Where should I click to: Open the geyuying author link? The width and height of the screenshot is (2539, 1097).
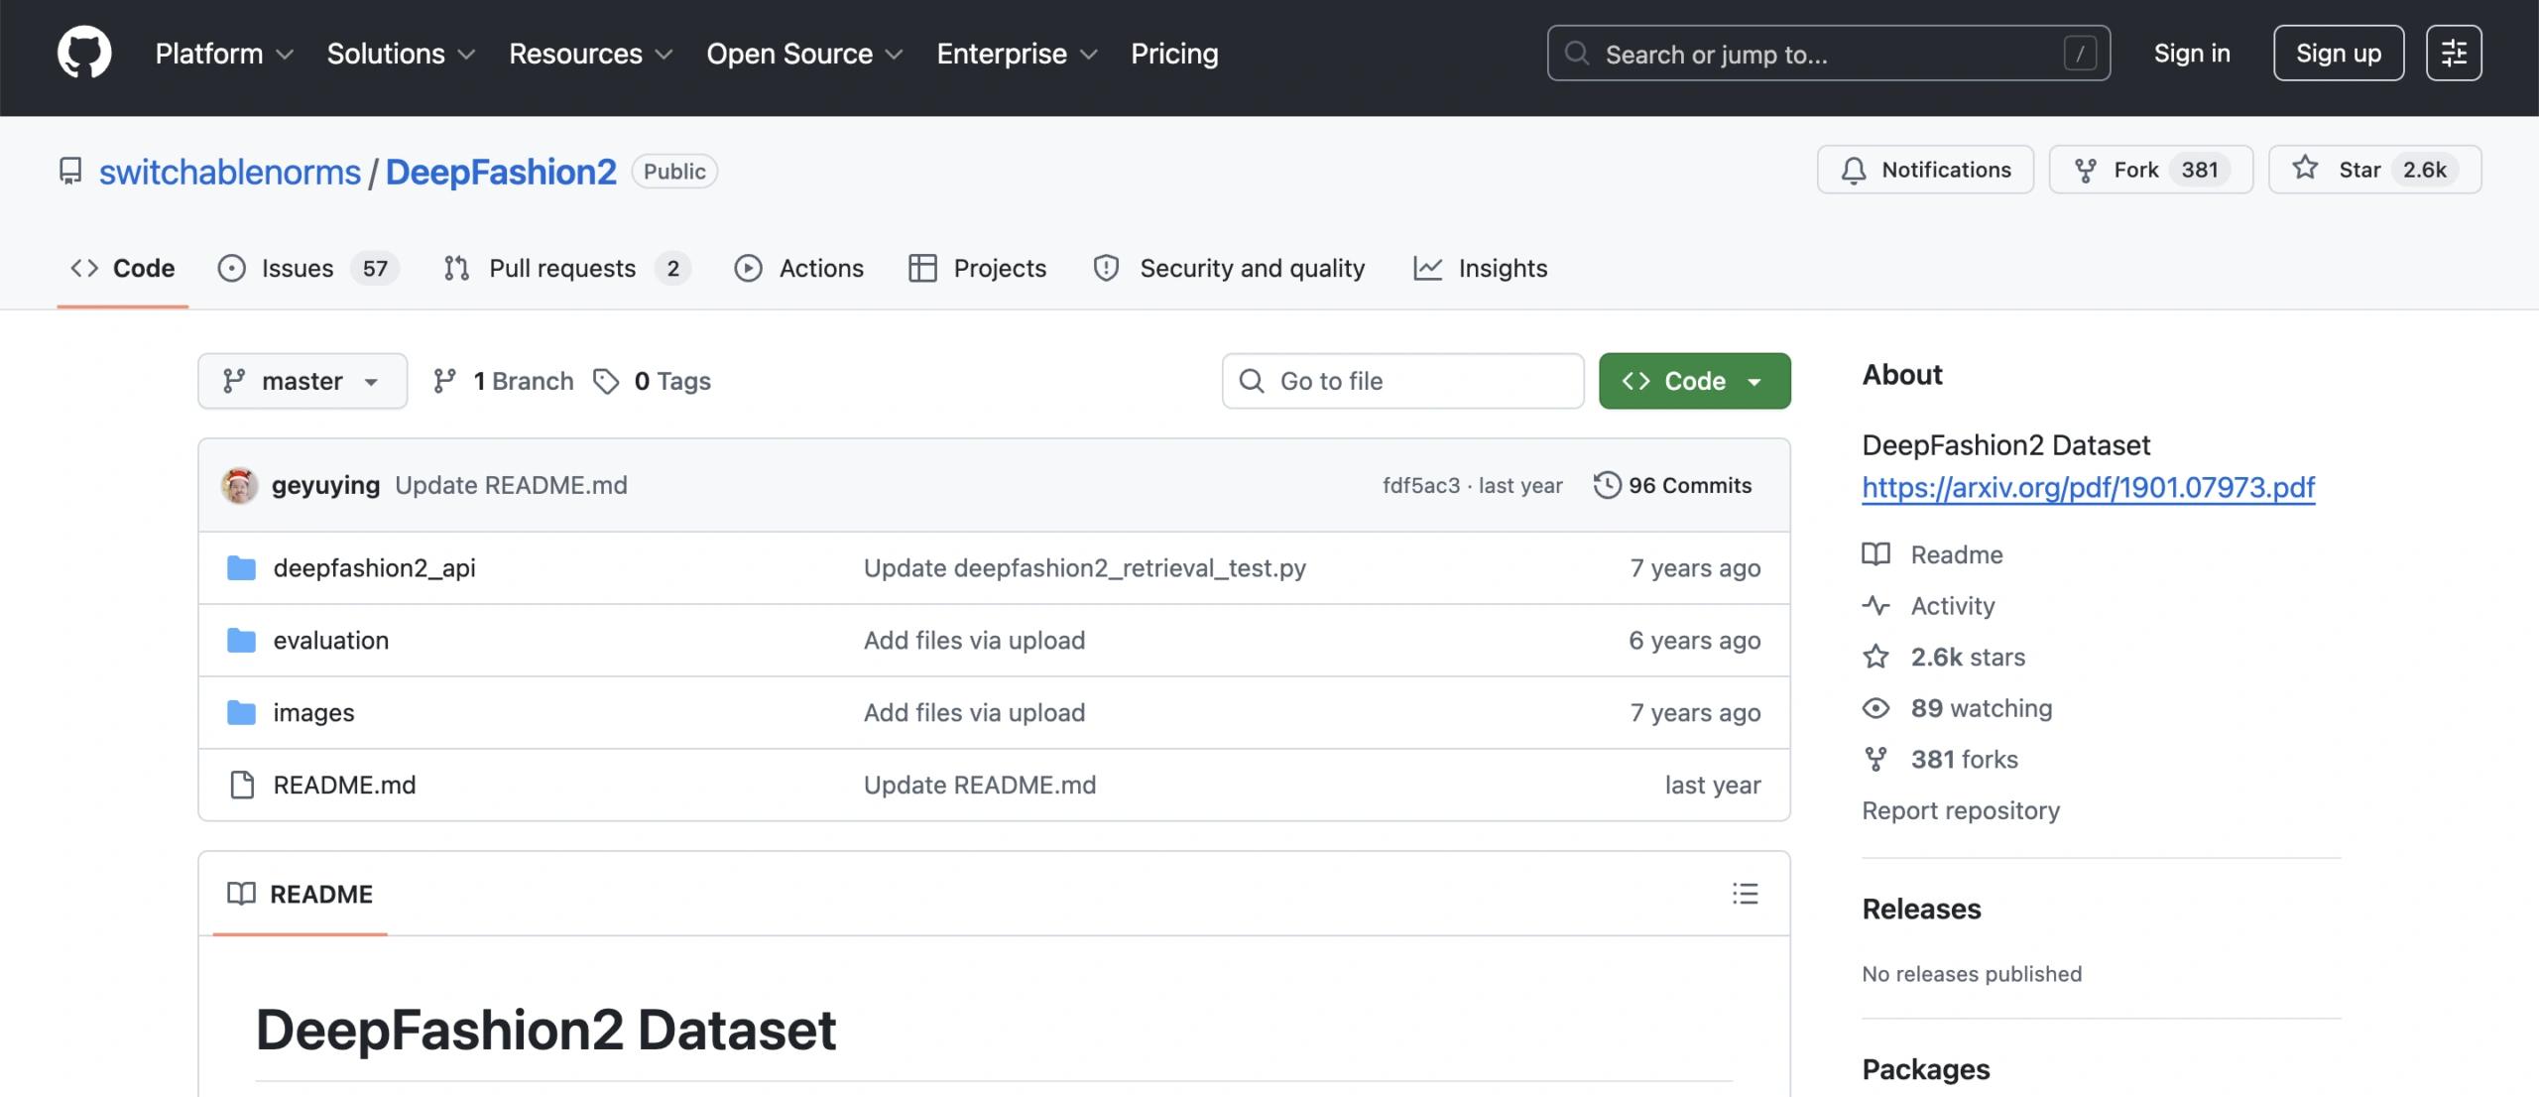click(x=325, y=485)
